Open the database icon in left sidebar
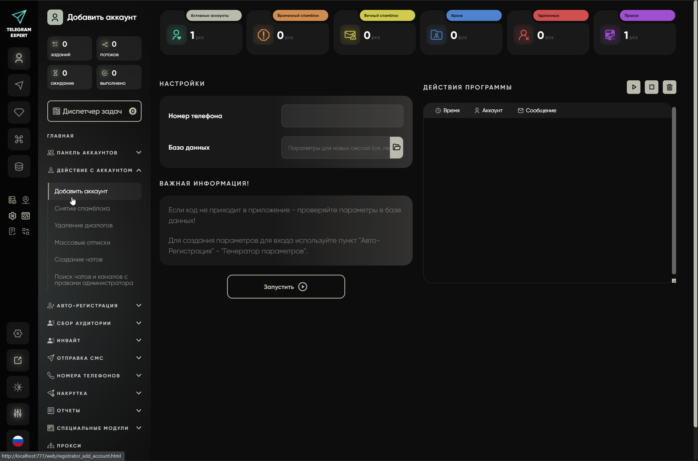698x461 pixels. [x=19, y=167]
